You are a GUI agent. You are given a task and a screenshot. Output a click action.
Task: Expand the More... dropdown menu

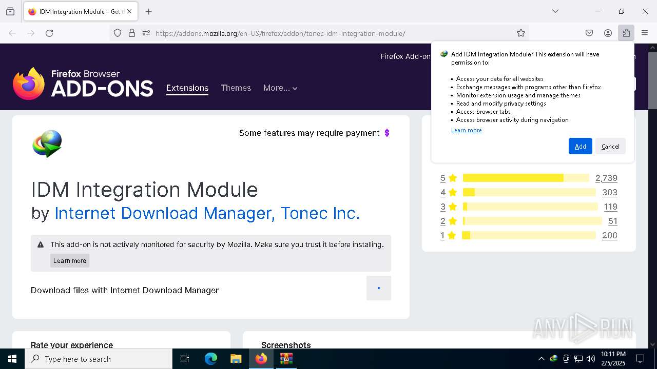pos(280,88)
